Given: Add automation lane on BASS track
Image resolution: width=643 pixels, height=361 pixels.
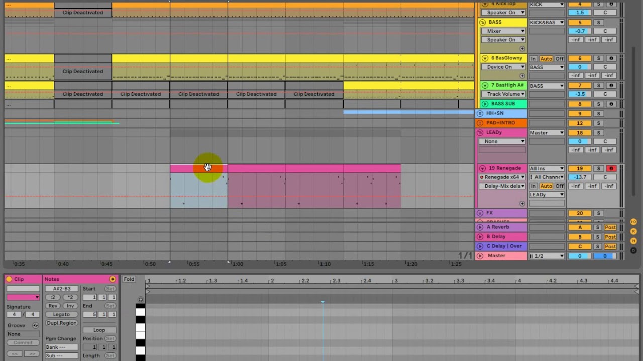Looking at the screenshot, I should [522, 49].
